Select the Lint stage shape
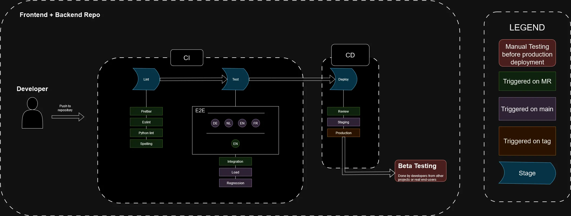571x216 pixels. 146,79
